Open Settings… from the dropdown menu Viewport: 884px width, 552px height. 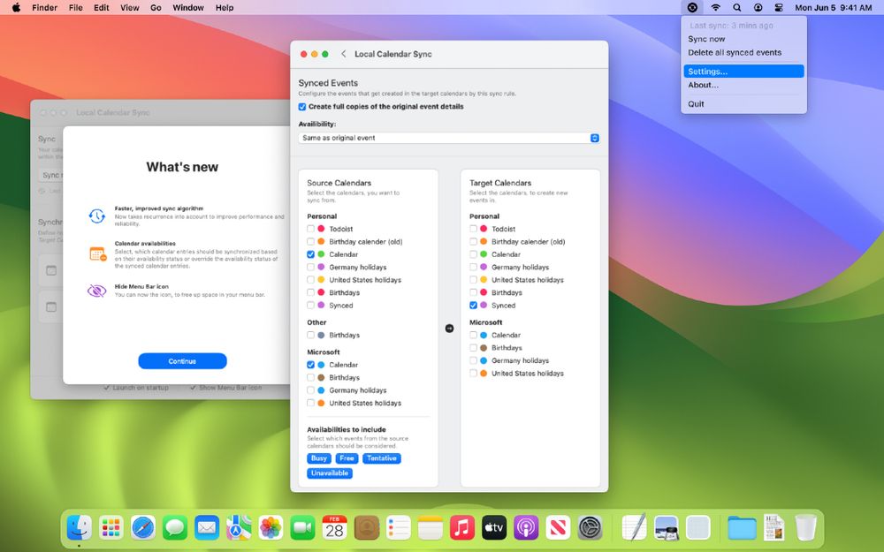[x=743, y=72]
